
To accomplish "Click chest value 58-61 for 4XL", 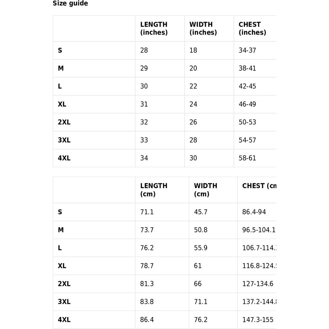I will point(247,158).
